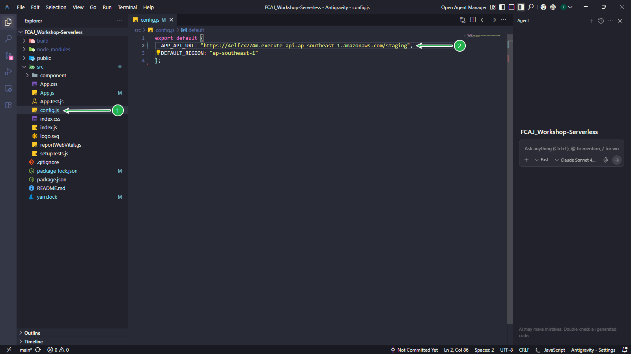Split the editor to the right
The width and height of the screenshot is (631, 354).
point(473,20)
